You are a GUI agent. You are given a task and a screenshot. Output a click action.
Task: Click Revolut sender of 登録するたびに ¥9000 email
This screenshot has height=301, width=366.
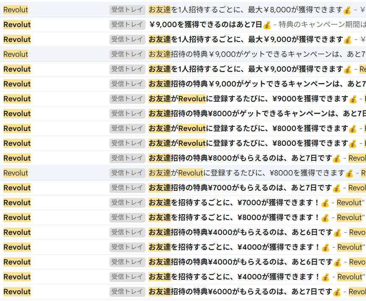point(17,99)
